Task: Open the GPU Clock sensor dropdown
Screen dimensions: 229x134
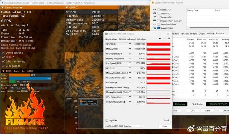Action: click(x=130, y=44)
